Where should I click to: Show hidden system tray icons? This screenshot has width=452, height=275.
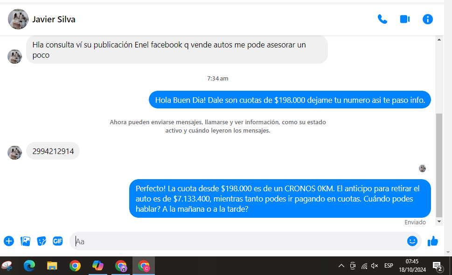(341, 266)
